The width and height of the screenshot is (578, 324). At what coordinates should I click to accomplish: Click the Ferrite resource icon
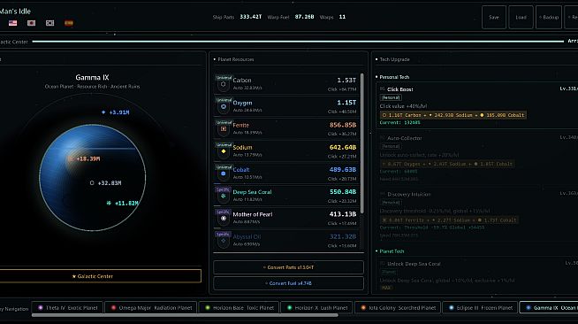[x=224, y=129]
